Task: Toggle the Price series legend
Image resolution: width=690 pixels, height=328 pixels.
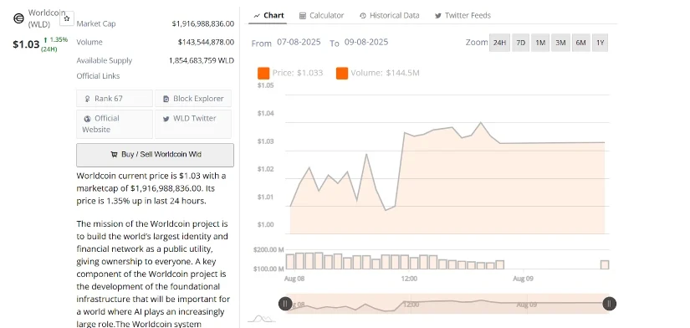Action: 290,73
